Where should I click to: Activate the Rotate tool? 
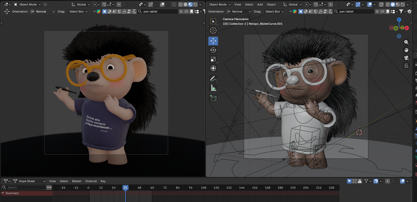click(x=213, y=50)
